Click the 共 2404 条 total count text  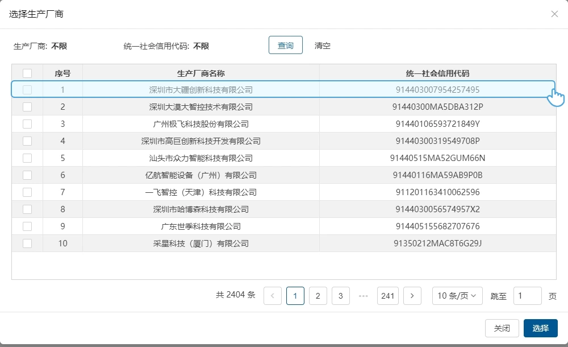[x=236, y=295]
